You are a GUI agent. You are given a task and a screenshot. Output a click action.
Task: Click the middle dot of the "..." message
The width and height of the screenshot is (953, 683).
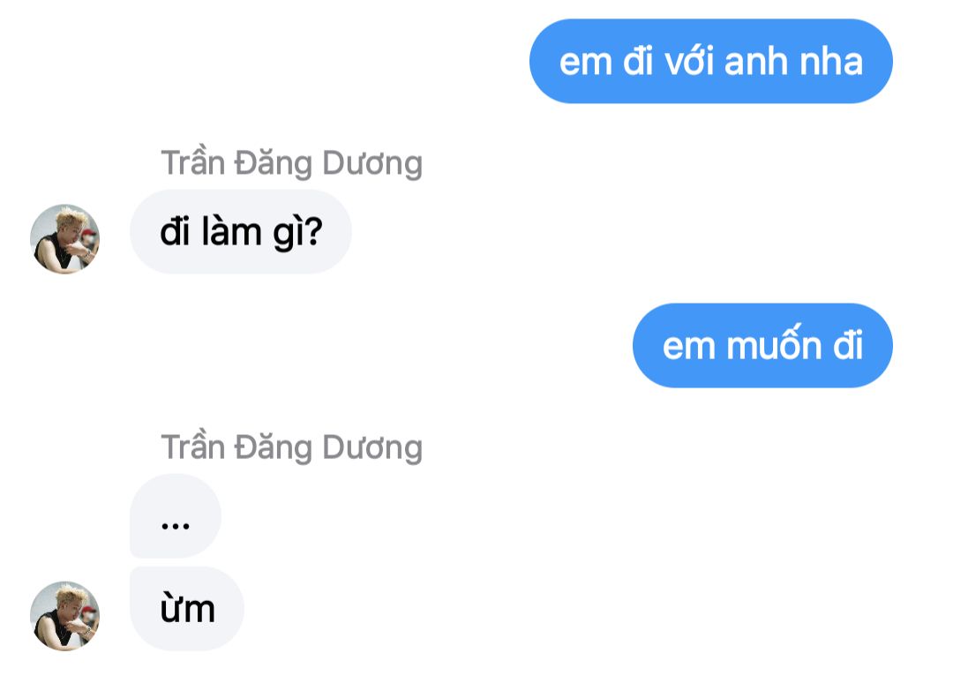176,526
